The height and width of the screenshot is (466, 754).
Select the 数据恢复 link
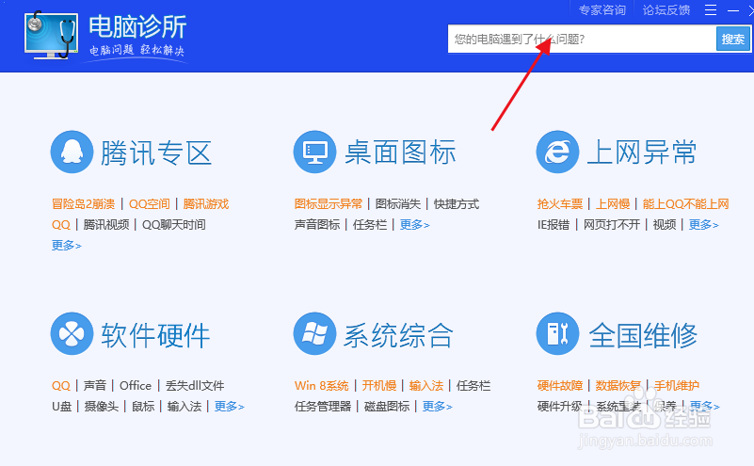coord(618,386)
